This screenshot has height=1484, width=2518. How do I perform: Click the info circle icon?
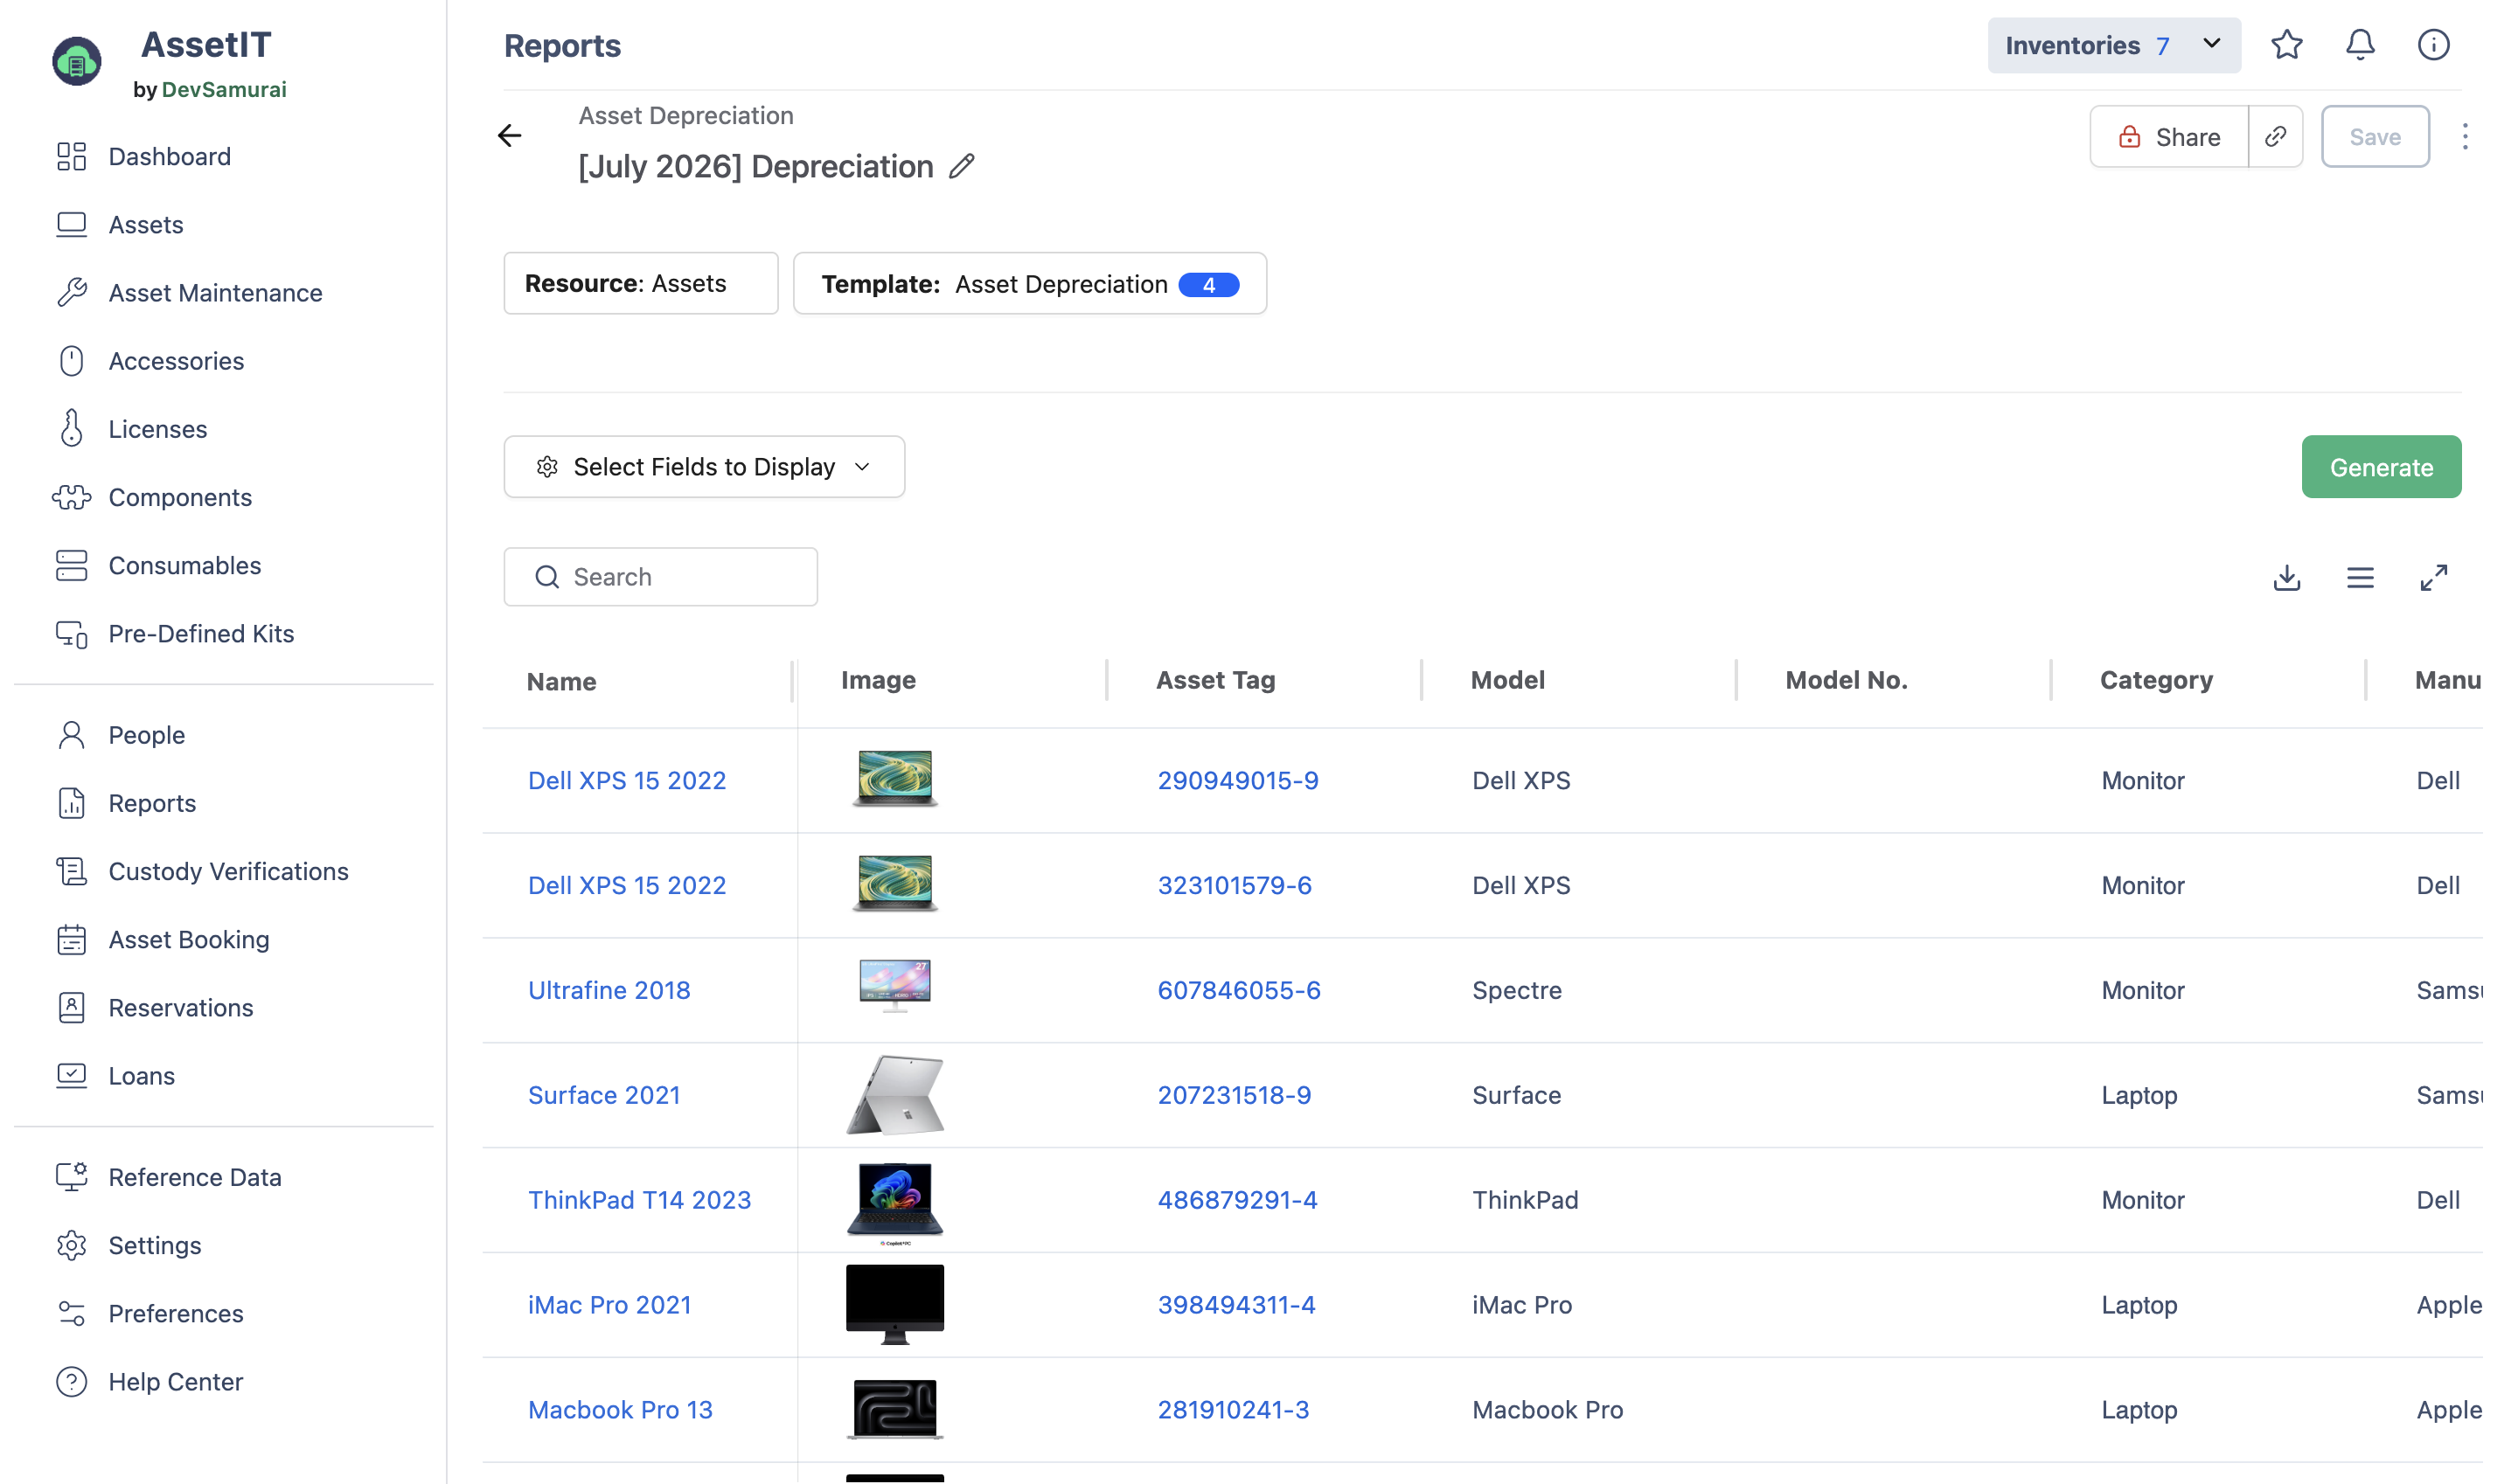tap(2433, 45)
